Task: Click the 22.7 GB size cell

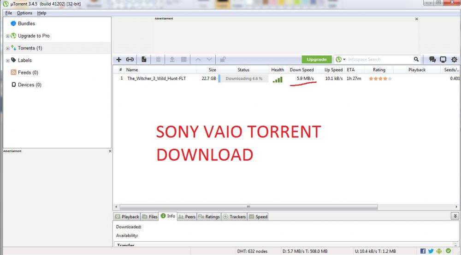Action: click(209, 79)
